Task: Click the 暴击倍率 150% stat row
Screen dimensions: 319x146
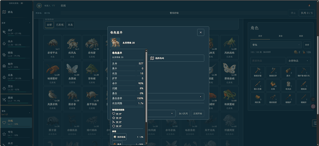Action: pos(128,98)
